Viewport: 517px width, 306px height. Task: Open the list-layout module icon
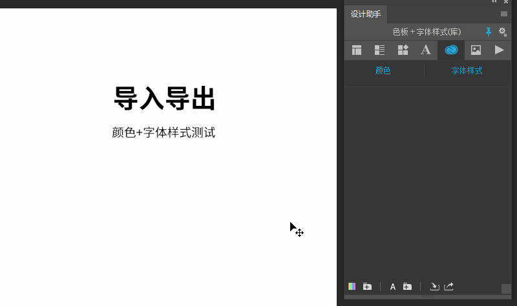tap(379, 50)
